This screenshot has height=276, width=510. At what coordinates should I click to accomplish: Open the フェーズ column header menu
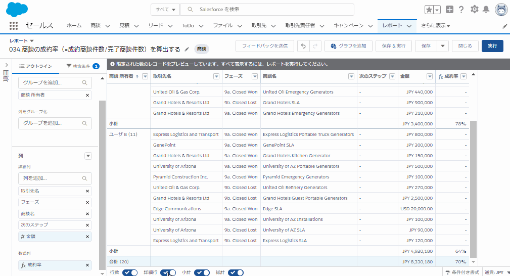[x=255, y=76]
